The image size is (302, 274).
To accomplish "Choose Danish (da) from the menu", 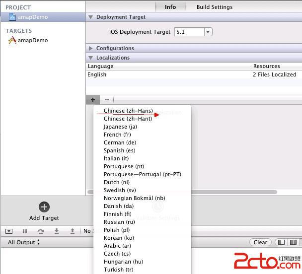I will (142, 206).
